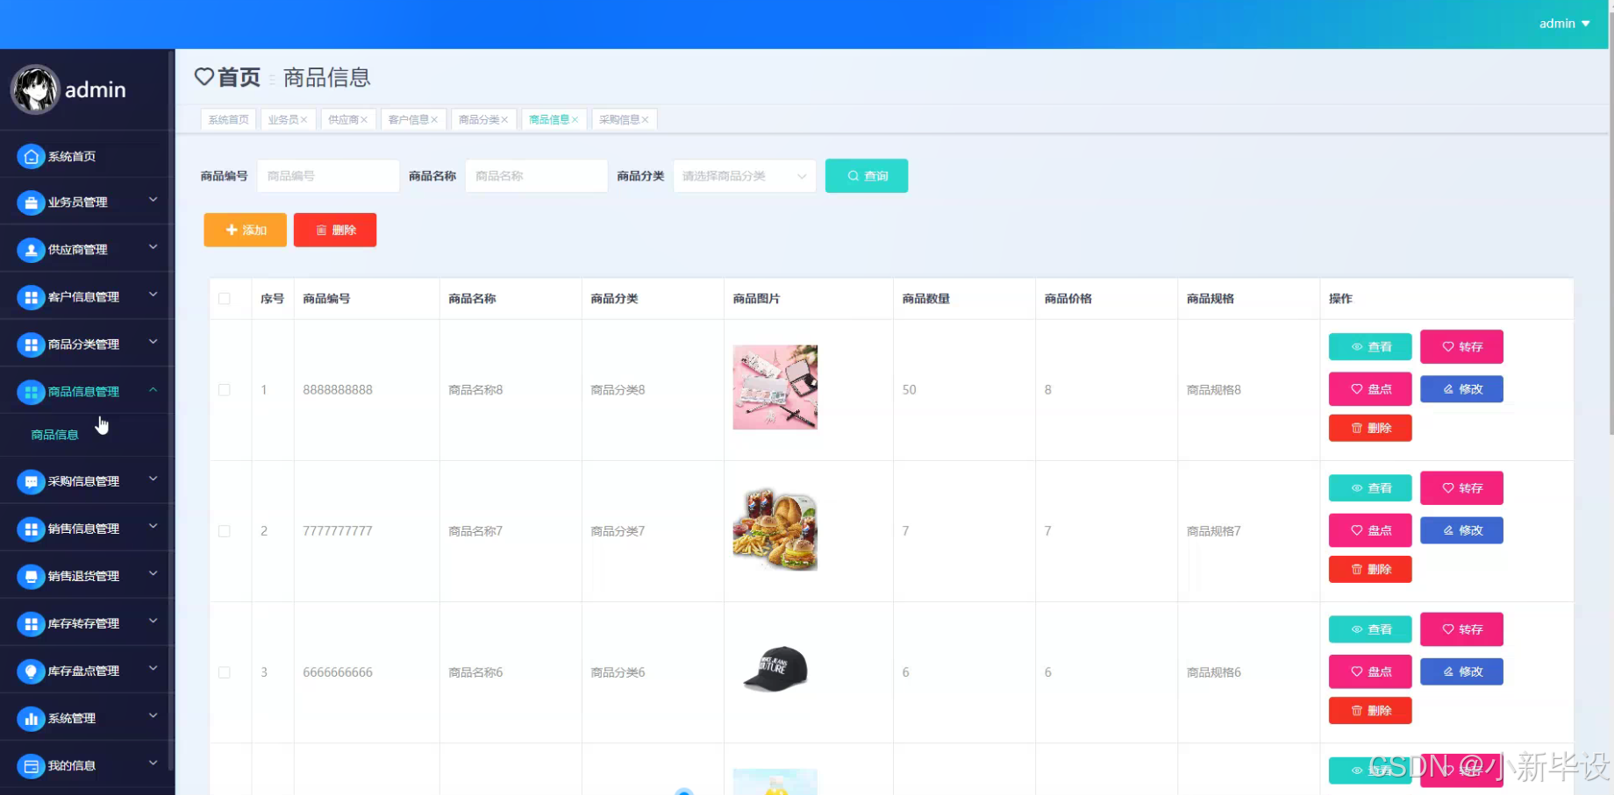The height and width of the screenshot is (795, 1614).
Task: Expand the 销售信息管理 menu chevron
Action: pos(153,526)
